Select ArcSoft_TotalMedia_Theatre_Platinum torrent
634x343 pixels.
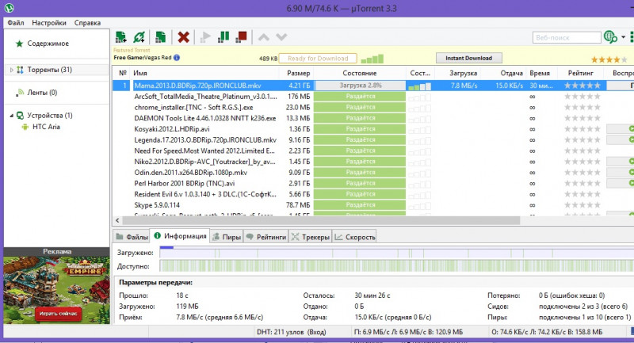pos(206,97)
